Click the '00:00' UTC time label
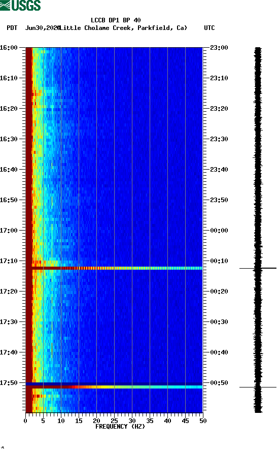Screen dimensions: 280x453 [219, 230]
